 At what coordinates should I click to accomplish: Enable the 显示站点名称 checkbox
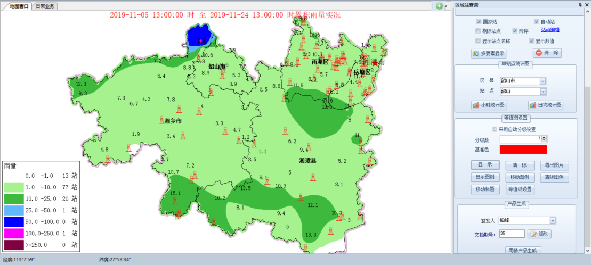(x=479, y=40)
